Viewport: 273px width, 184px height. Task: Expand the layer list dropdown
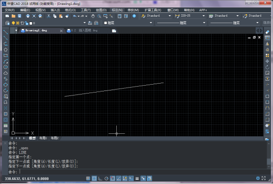click(x=85, y=23)
